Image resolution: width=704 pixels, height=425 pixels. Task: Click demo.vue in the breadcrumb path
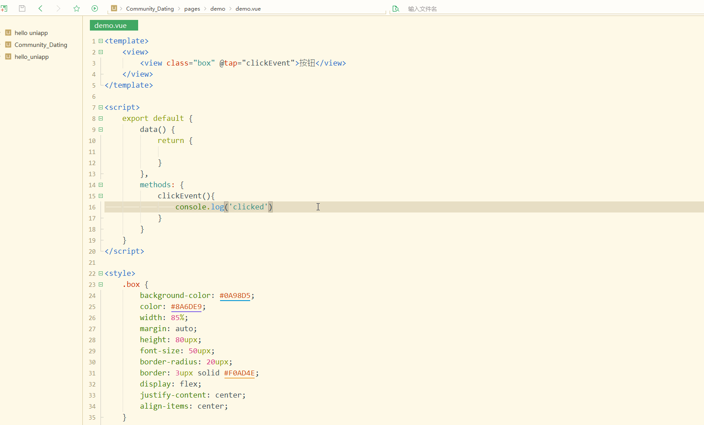pyautogui.click(x=248, y=8)
